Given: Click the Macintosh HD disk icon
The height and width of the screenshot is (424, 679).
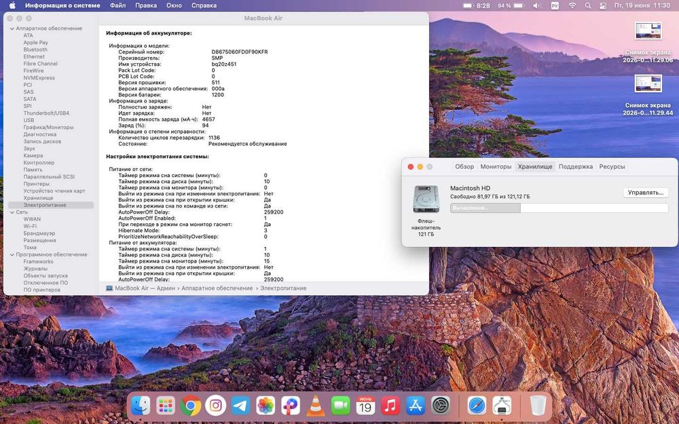Looking at the screenshot, I should coord(426,199).
